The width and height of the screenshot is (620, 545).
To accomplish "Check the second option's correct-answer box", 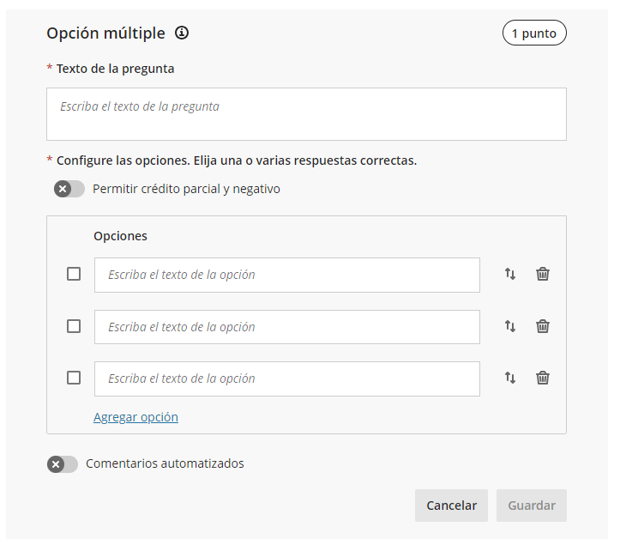I will click(x=74, y=326).
